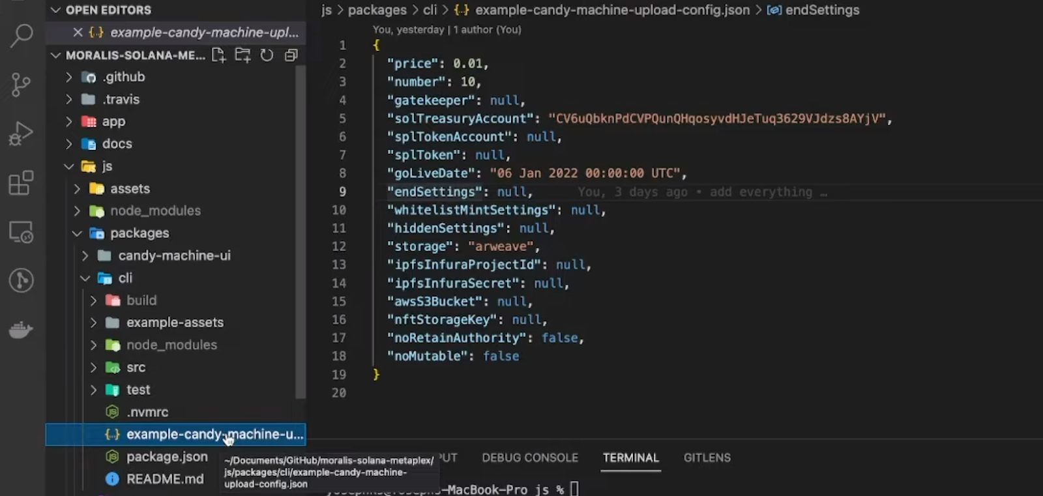Viewport: 1043px width, 496px height.
Task: Expand the js node_modules folder below assets
Action: [x=77, y=211]
